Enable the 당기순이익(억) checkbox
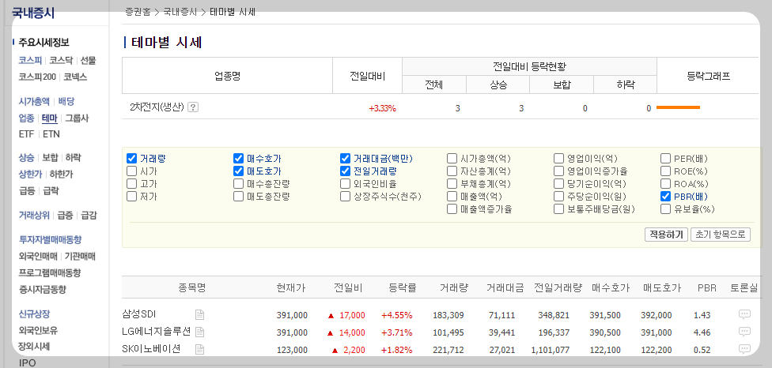Screen dimensions: 772x368 coord(558,184)
